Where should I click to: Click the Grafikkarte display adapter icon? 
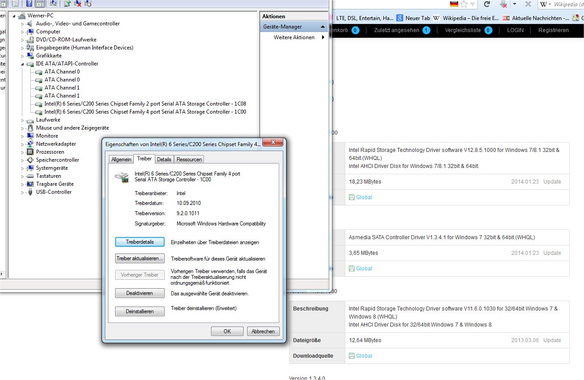pyautogui.click(x=30, y=56)
